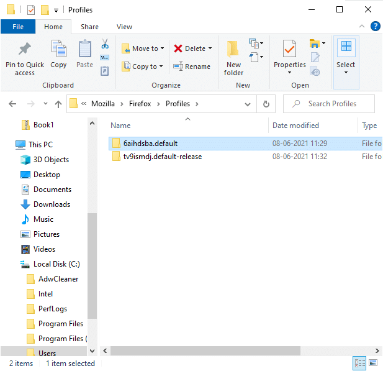Expand the Delete dropdown arrow
This screenshot has width=383, height=371.
click(210, 48)
